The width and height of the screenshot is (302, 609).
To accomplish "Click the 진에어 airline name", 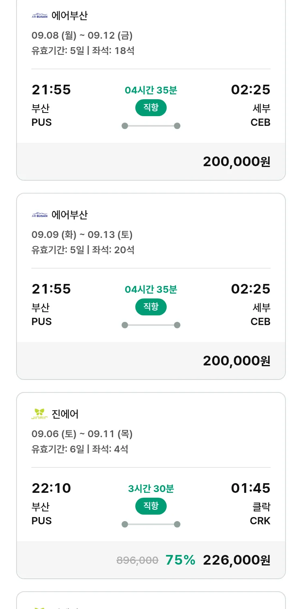I will point(65,414).
